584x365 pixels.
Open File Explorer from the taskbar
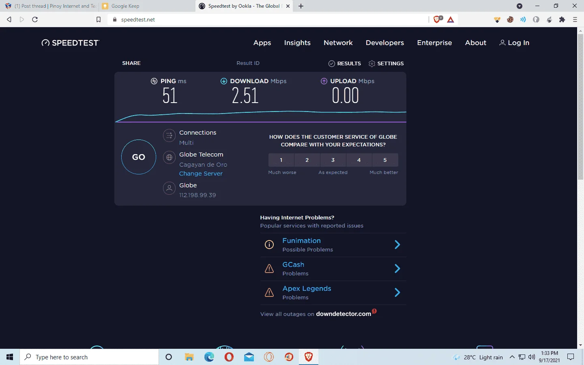(189, 357)
